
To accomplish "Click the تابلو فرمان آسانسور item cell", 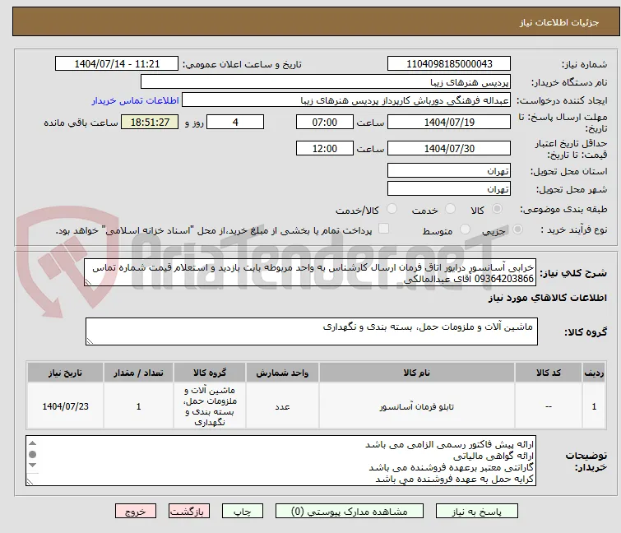I will pos(417,406).
